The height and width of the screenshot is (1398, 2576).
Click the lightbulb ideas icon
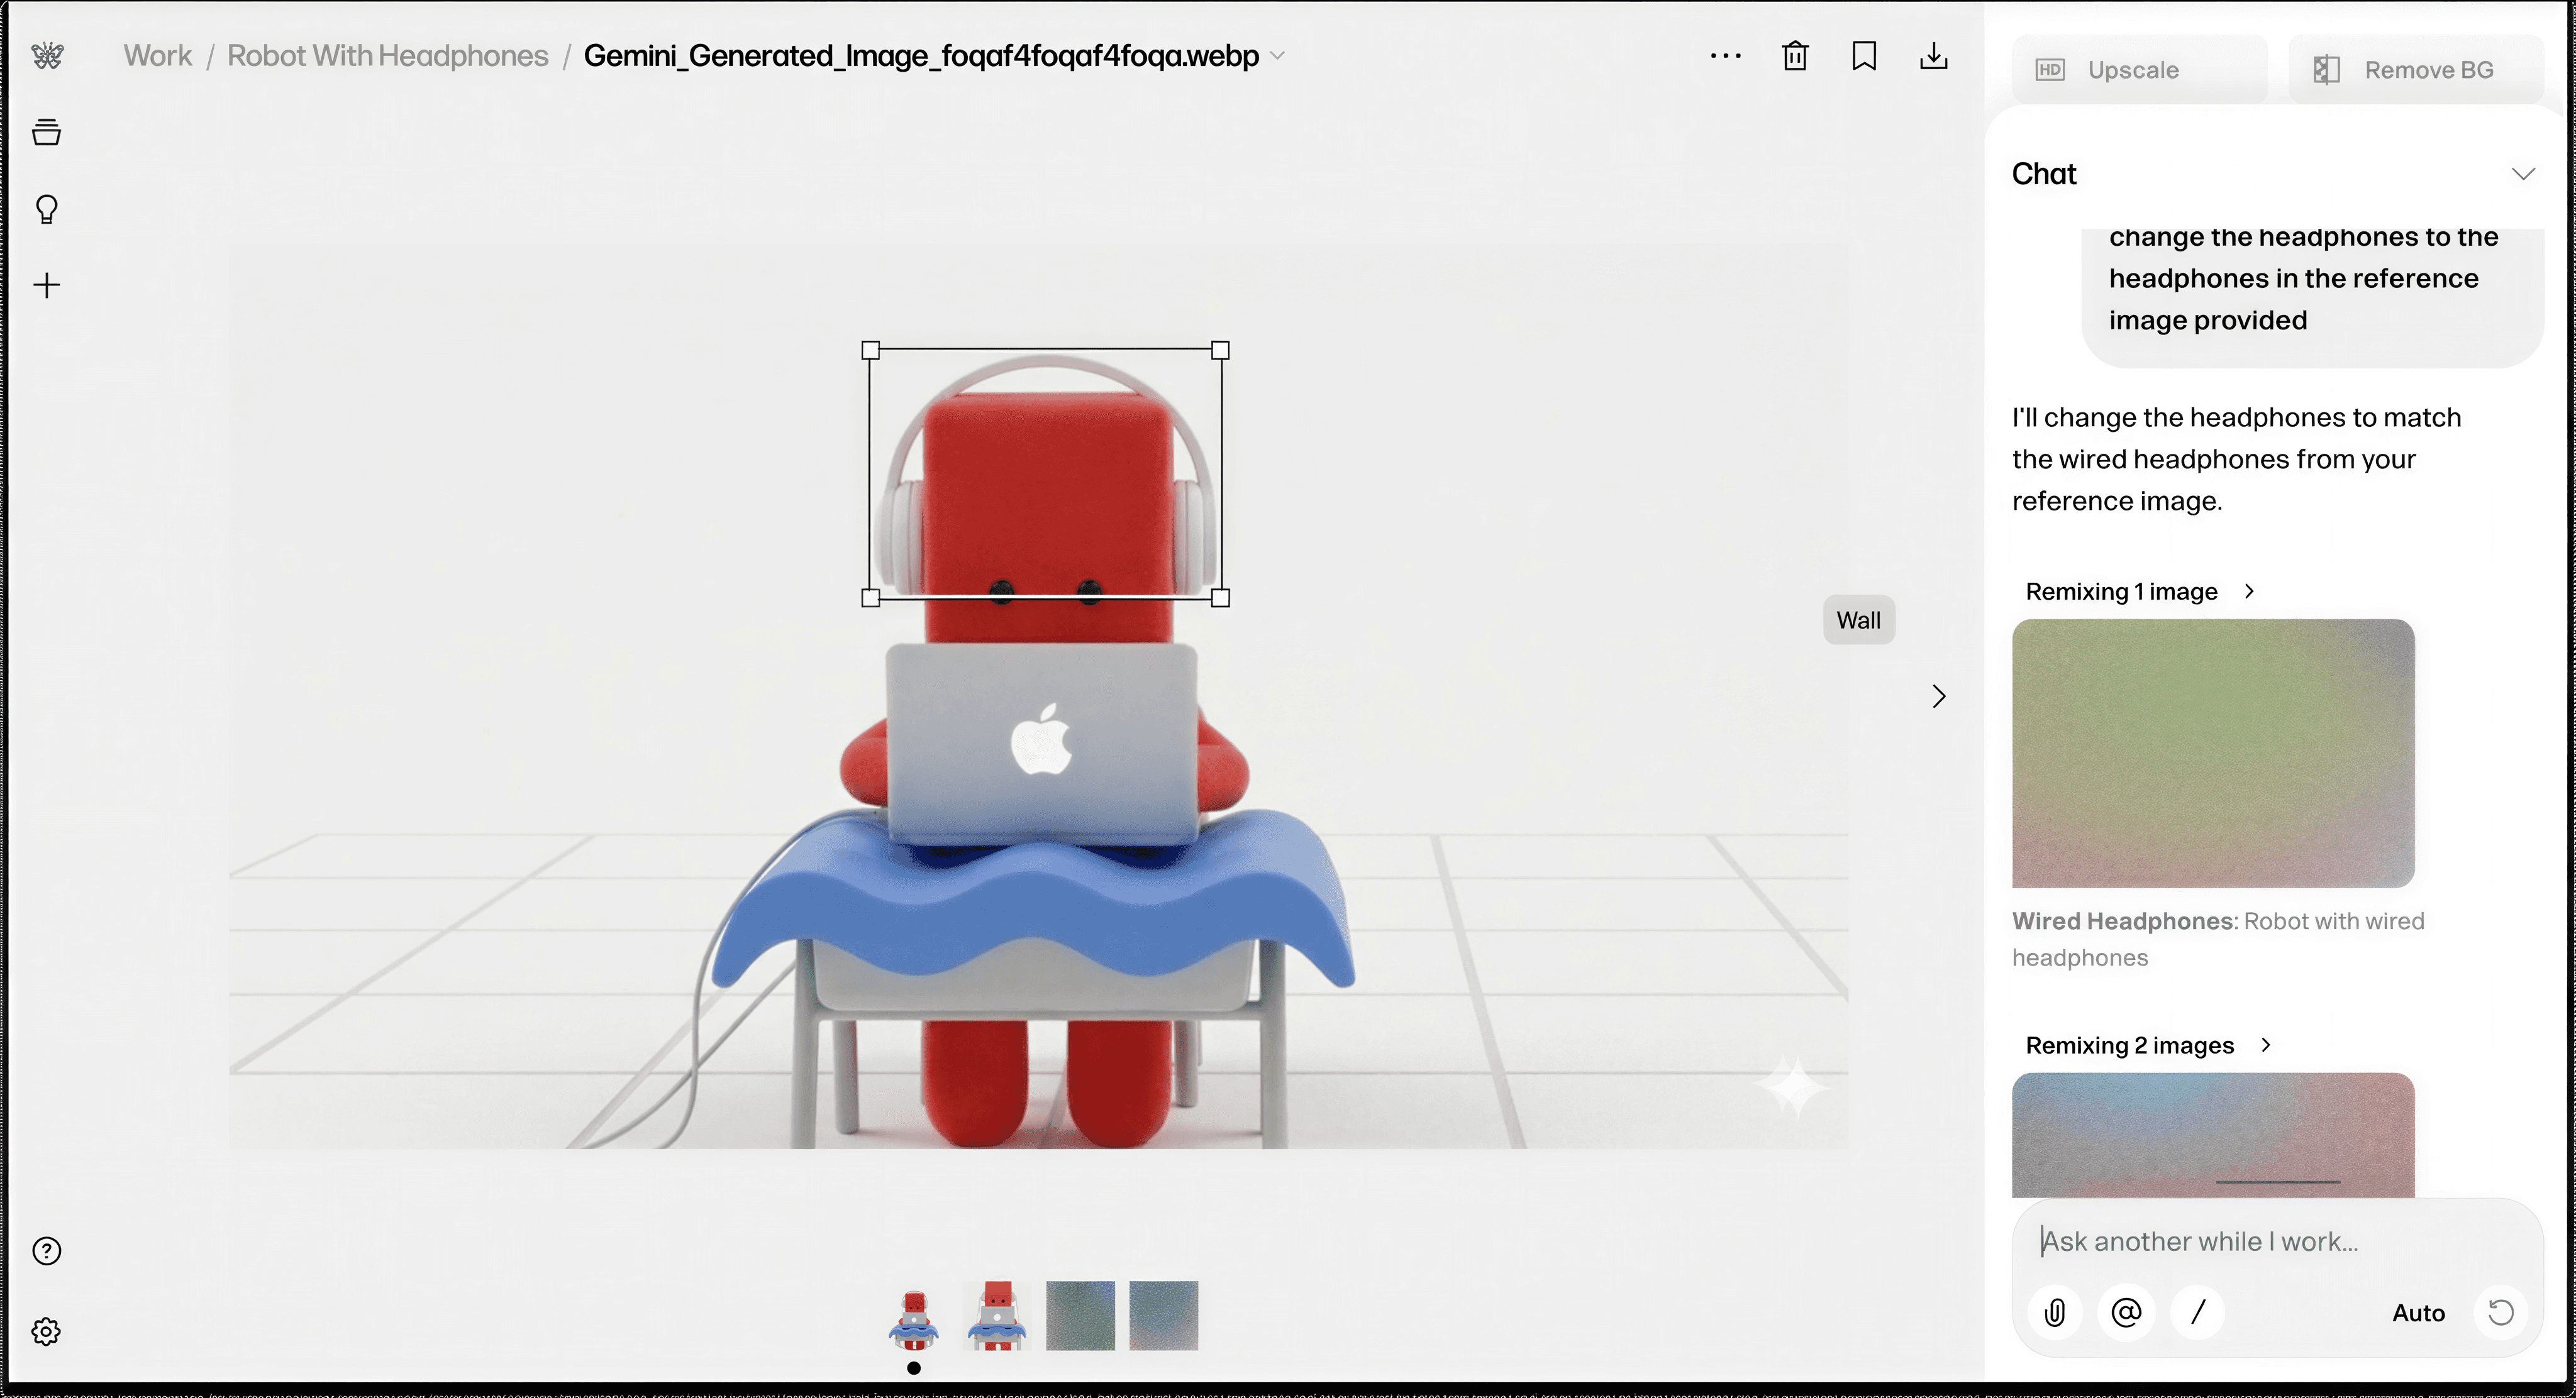pyautogui.click(x=47, y=209)
